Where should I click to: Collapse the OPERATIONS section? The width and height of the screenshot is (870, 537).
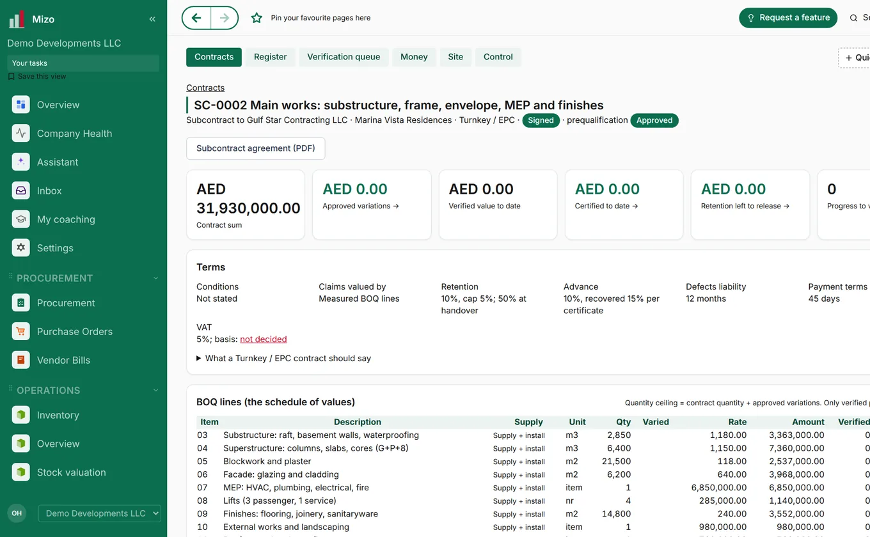tap(155, 391)
